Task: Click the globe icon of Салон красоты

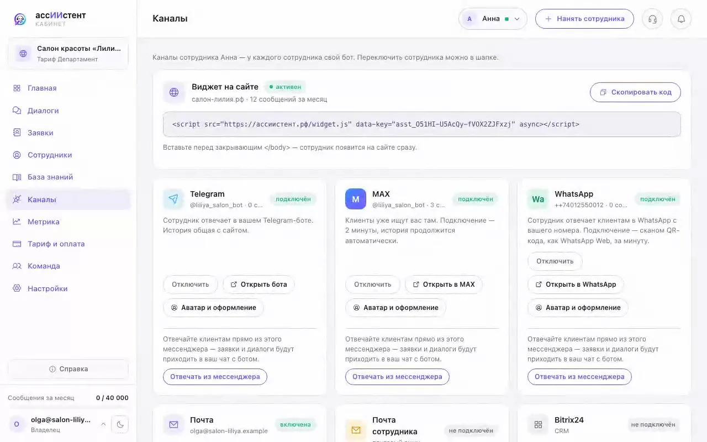Action: [23, 54]
